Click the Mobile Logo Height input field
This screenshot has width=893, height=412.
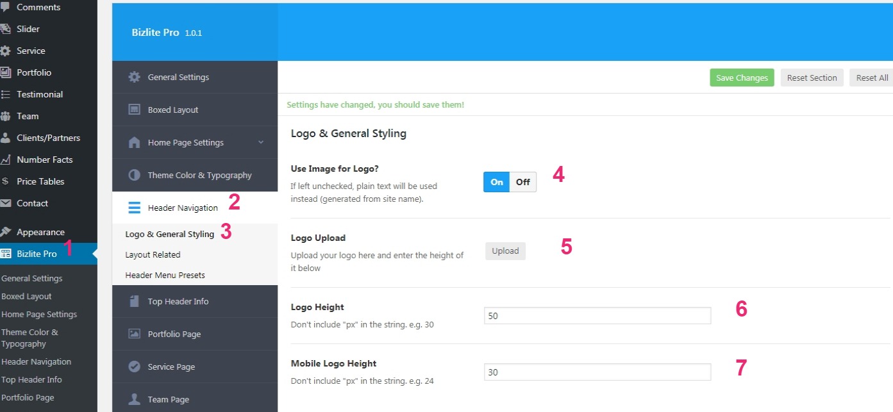(597, 372)
